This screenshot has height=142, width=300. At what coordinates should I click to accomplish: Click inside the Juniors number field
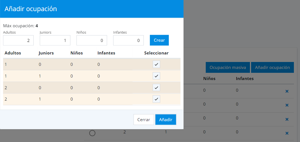[55, 41]
